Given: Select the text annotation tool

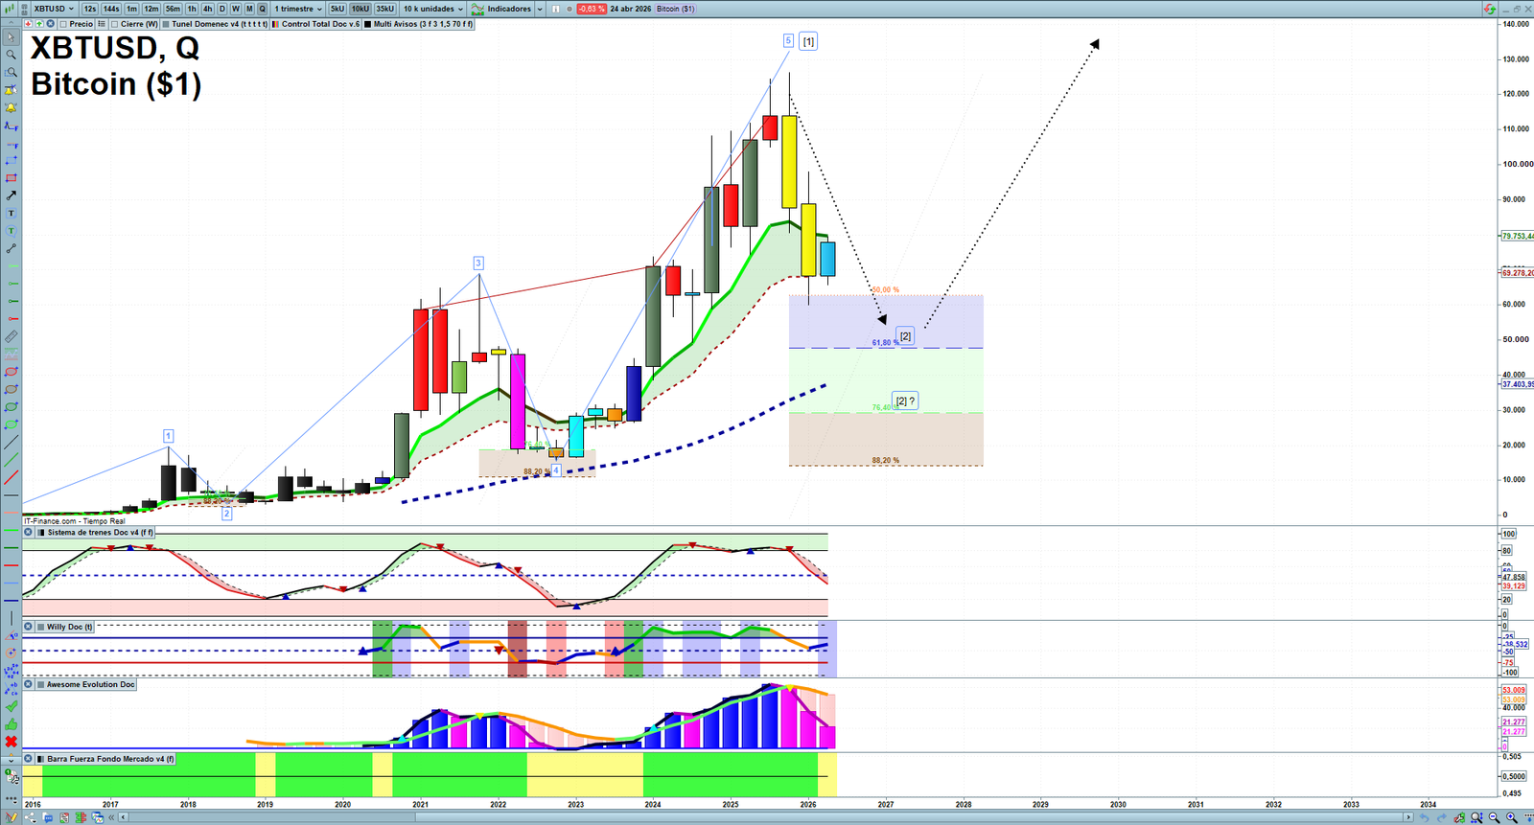Looking at the screenshot, I should pyautogui.click(x=12, y=214).
